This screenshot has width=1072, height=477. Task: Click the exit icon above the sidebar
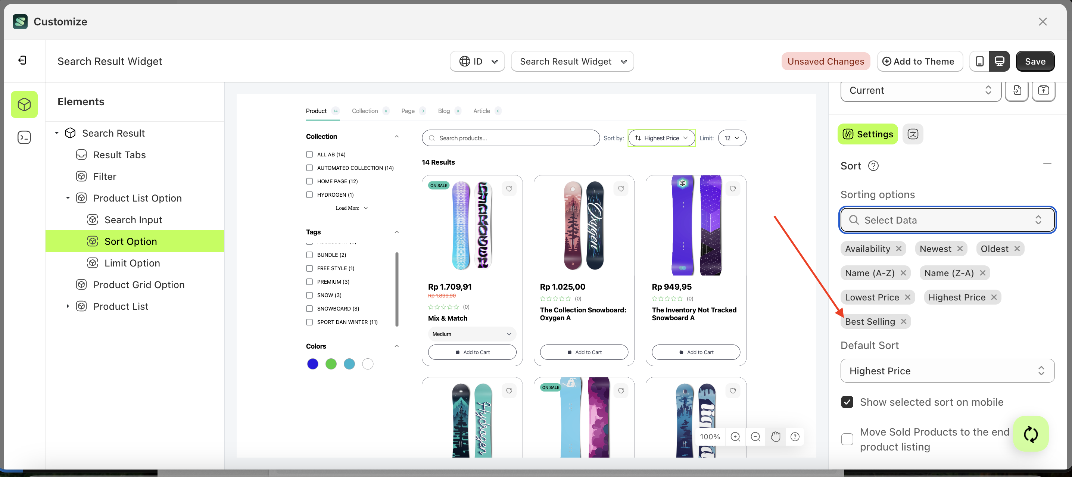(22, 60)
